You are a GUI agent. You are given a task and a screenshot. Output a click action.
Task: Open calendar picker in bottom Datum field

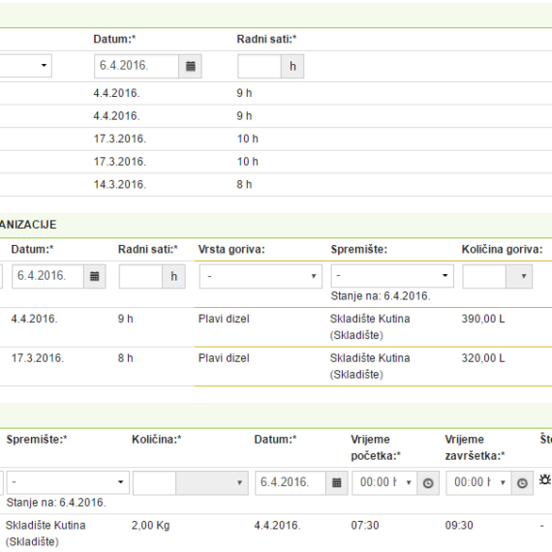(x=337, y=482)
